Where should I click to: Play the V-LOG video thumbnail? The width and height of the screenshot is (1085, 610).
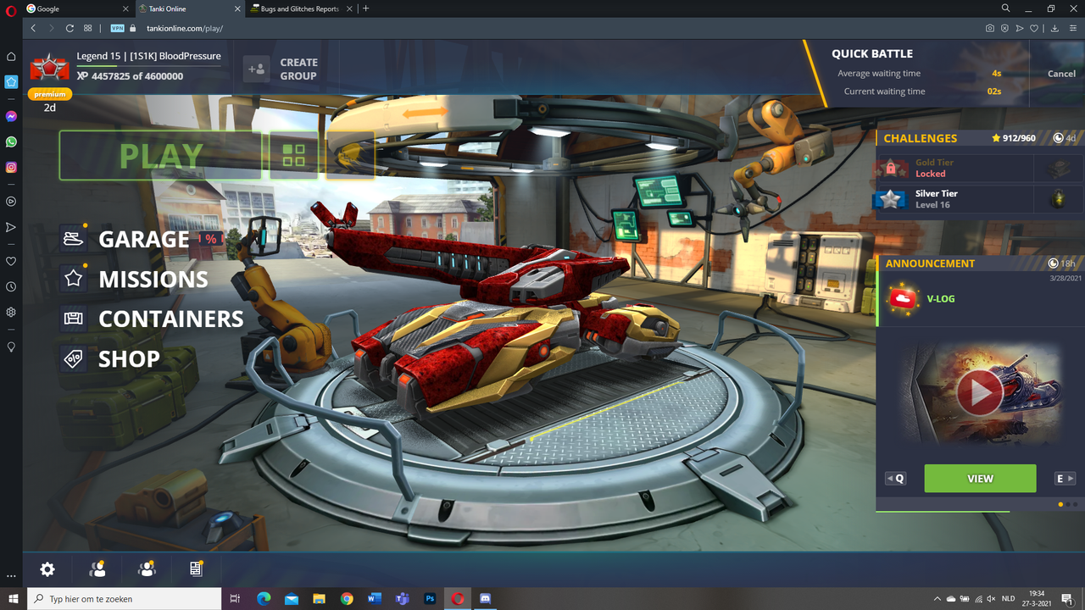[x=980, y=392]
